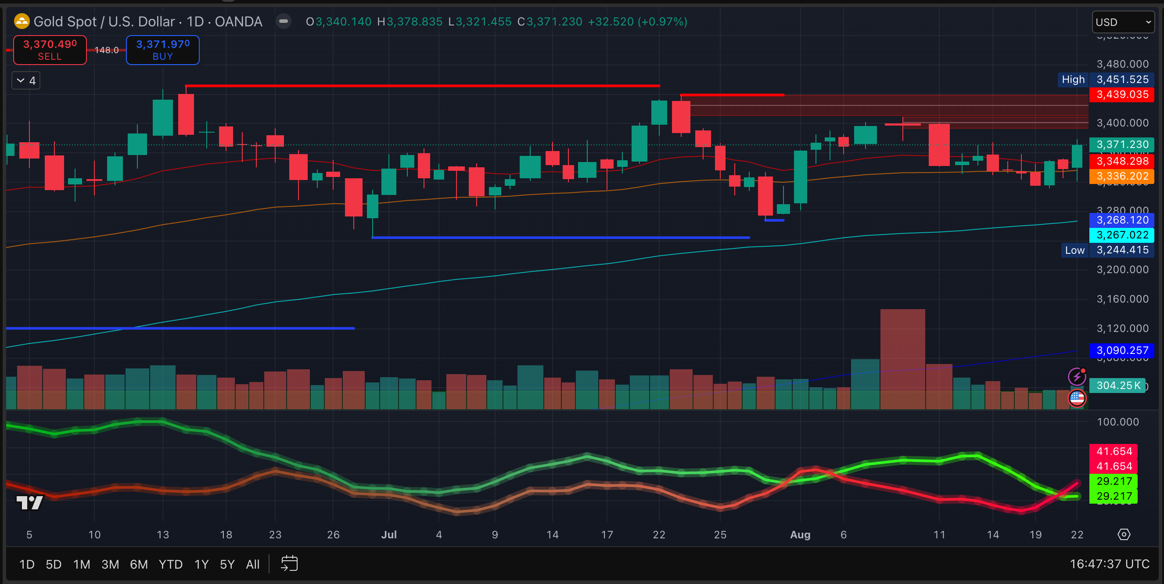Click the 16:47:37 UTC timezone clock
The image size is (1164, 584).
pos(1109,564)
